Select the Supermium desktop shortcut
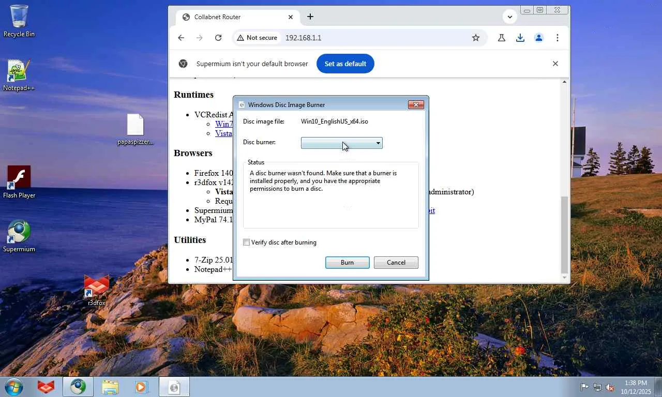This screenshot has width=662, height=397. (19, 237)
